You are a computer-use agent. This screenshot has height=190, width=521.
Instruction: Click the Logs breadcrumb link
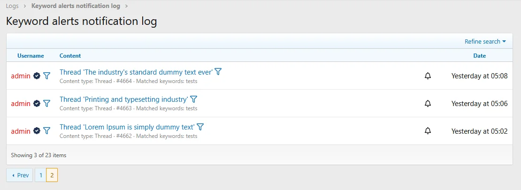(12, 6)
